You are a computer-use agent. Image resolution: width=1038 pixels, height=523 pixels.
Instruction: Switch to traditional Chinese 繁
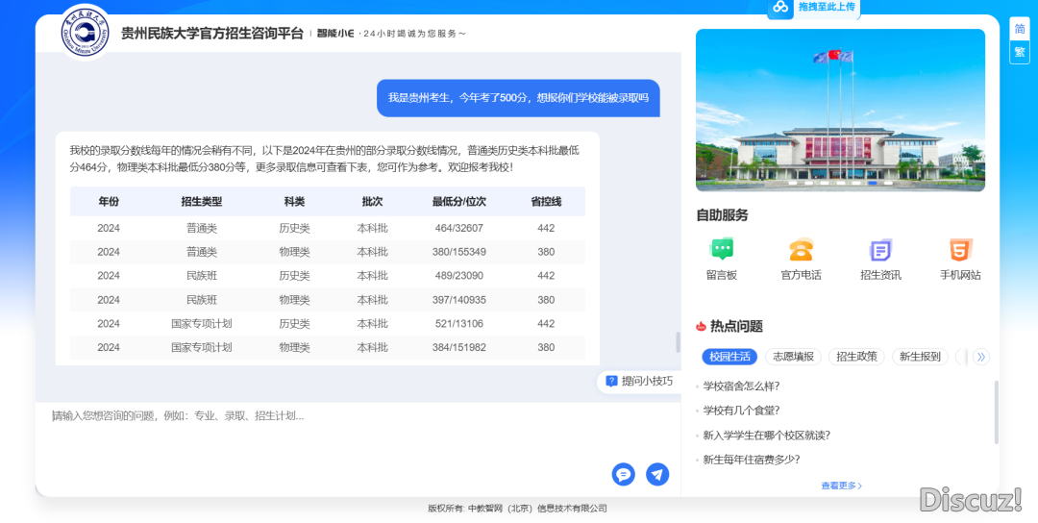pos(1020,52)
